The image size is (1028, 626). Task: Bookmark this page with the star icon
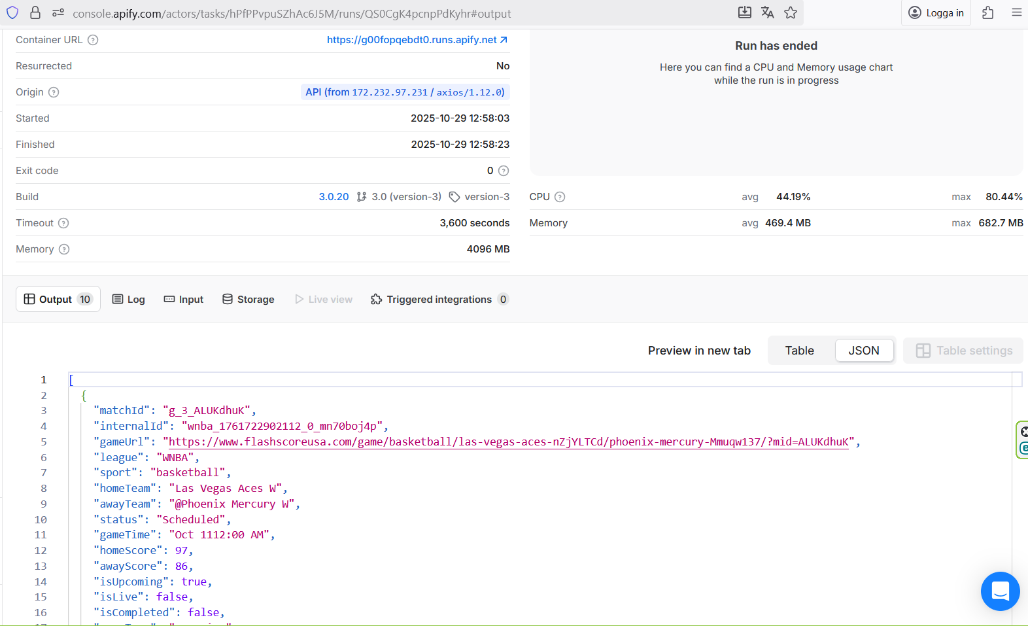791,12
